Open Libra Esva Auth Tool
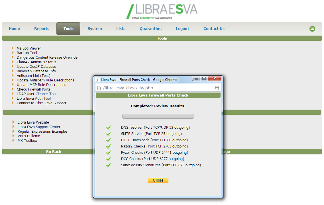 34,98
